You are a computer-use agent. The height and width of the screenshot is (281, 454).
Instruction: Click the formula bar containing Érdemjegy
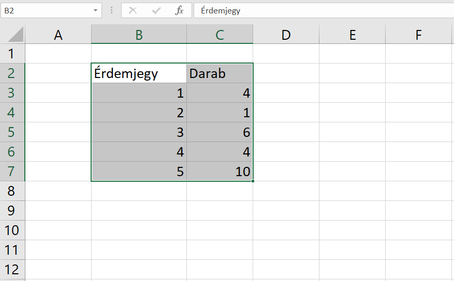pyautogui.click(x=321, y=10)
